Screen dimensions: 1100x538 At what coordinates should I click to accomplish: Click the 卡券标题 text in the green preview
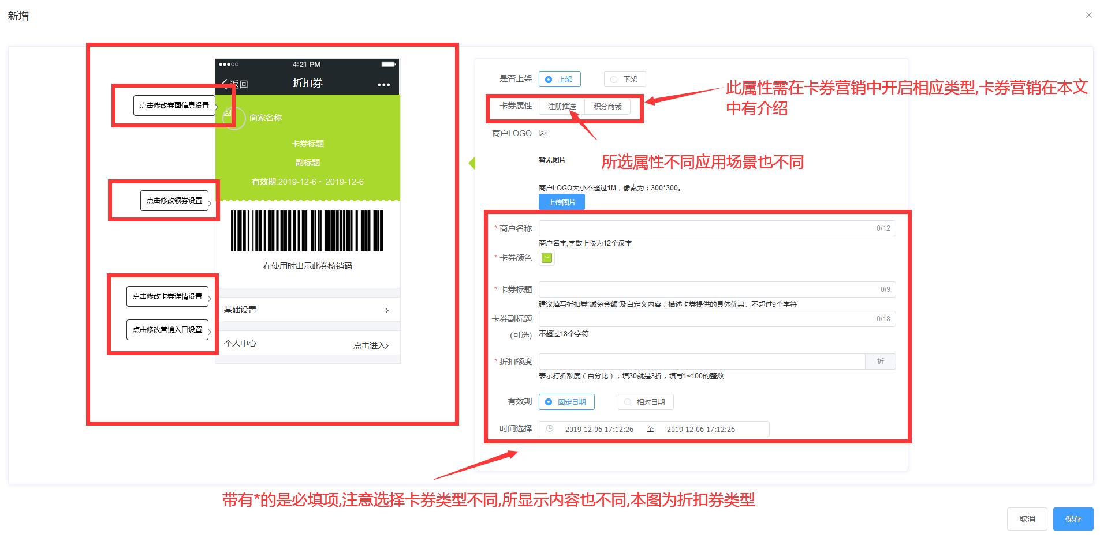[x=308, y=144]
